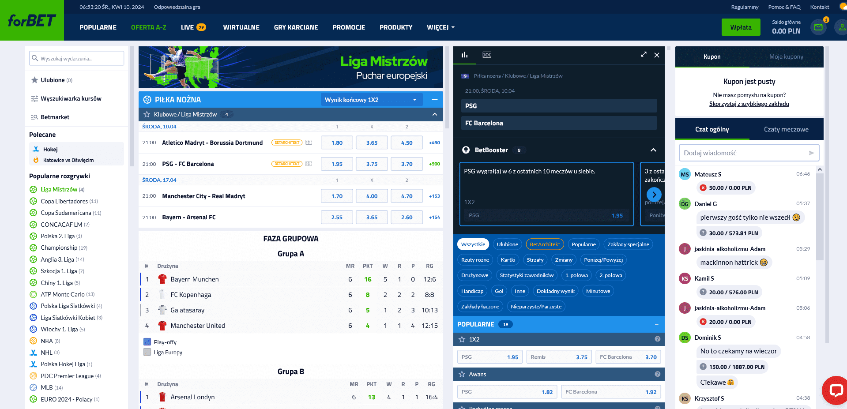
Task: Click help icon on 1X2 market
Action: coord(657,339)
